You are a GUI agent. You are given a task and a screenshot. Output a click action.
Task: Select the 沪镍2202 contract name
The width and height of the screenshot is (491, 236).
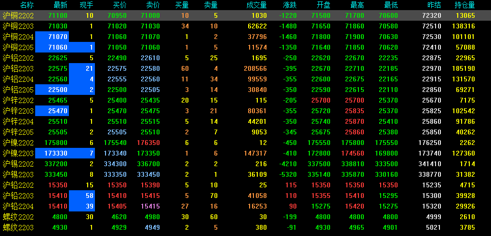18,143
